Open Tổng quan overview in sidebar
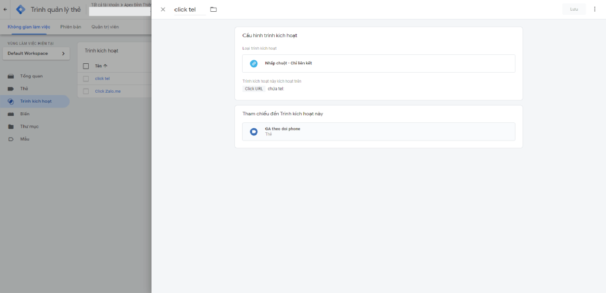 pyautogui.click(x=31, y=76)
